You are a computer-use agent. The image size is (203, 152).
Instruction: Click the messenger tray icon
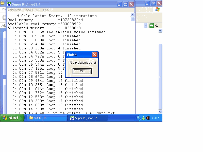[x=143, y=118]
